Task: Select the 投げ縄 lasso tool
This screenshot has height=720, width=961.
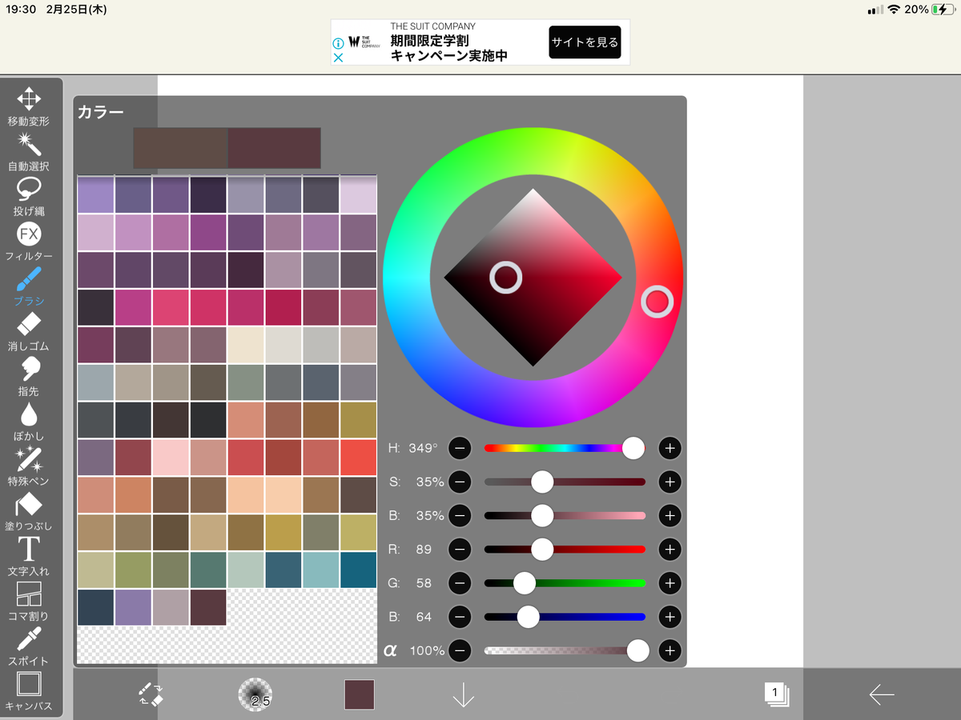Action: click(x=29, y=197)
